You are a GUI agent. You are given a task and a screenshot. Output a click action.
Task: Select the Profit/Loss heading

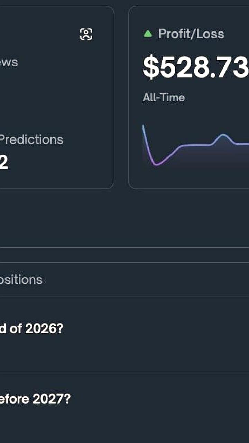pyautogui.click(x=191, y=34)
